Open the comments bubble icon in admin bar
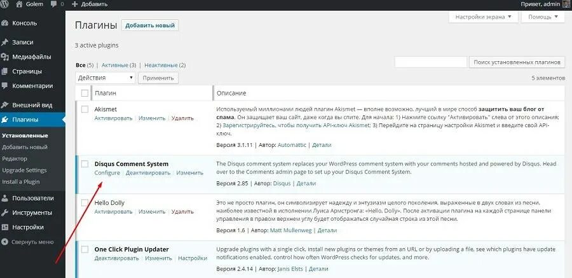572x278 pixels. 53,4
